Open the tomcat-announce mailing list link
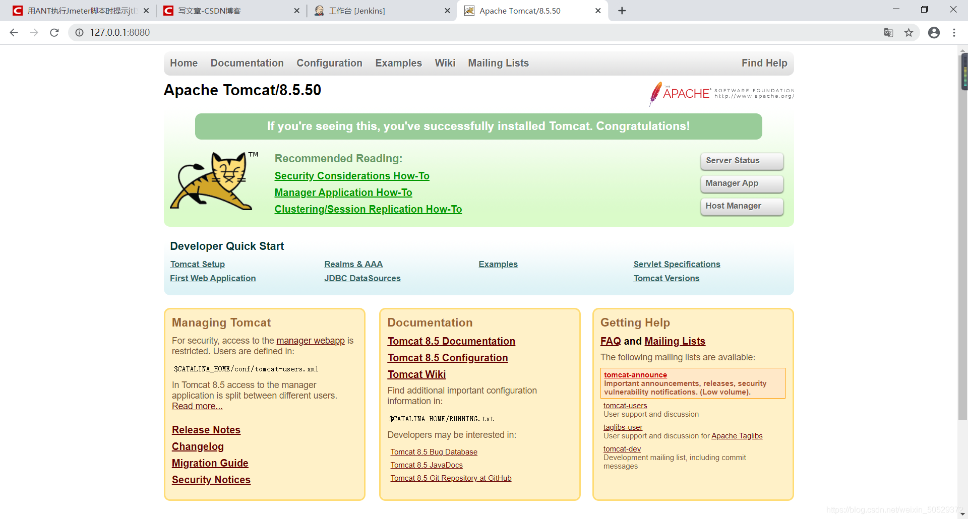 click(635, 375)
